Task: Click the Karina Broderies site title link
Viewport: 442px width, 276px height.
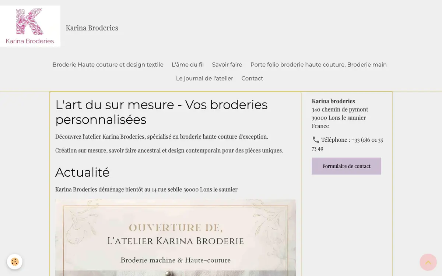Action: coord(92,28)
